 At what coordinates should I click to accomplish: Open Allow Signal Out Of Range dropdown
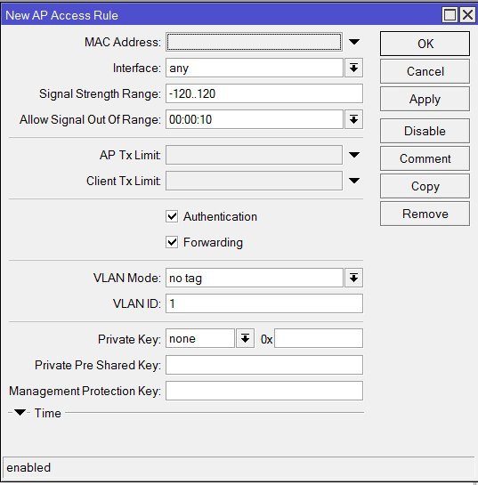click(353, 119)
